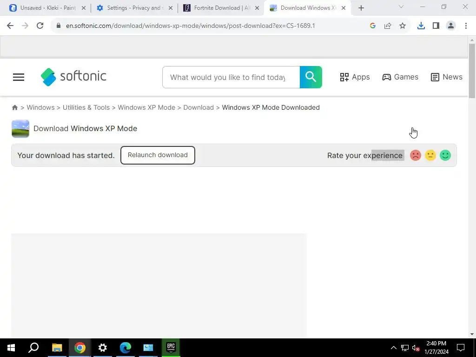Viewport: 476px width, 357px height.
Task: Click the search input field
Action: click(231, 77)
